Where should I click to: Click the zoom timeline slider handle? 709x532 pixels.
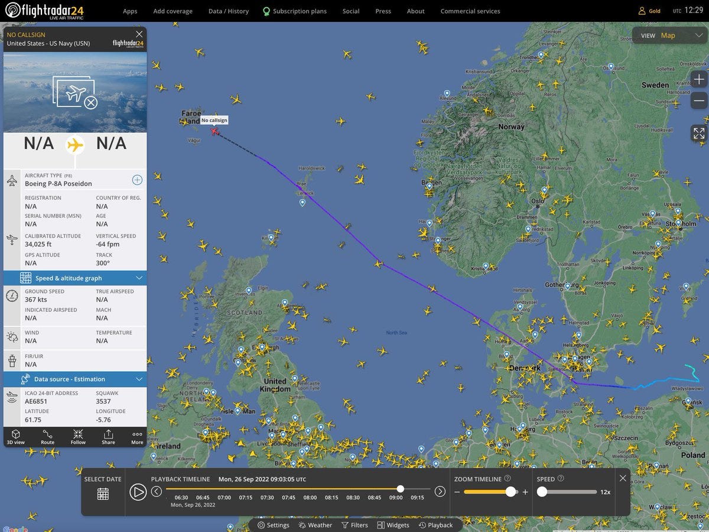click(510, 492)
